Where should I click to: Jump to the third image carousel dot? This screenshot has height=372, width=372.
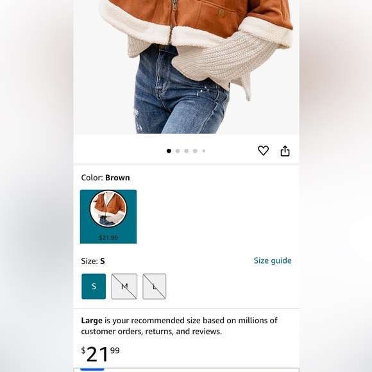click(186, 151)
